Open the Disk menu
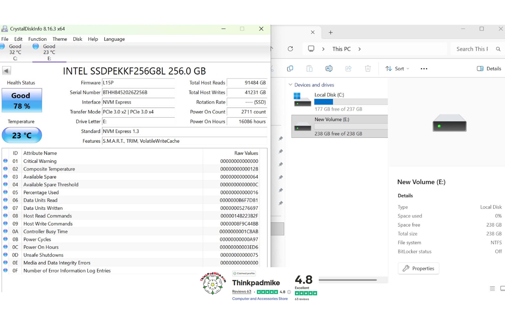Screen dimensions: 505x317 [x=77, y=39]
